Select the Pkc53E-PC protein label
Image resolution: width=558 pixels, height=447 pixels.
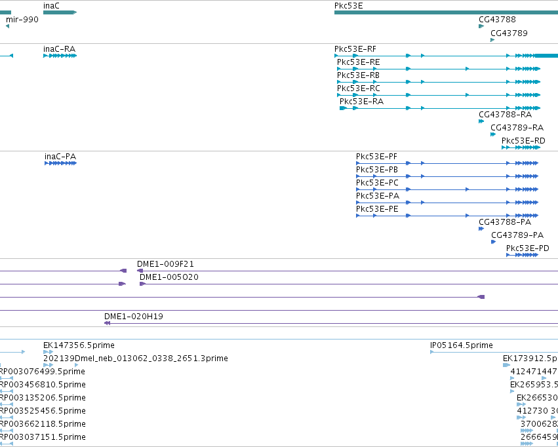click(x=377, y=182)
